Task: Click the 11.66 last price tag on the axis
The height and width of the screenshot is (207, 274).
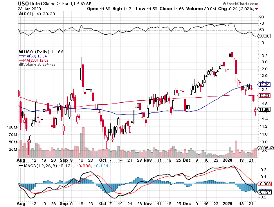Action: coord(264,109)
